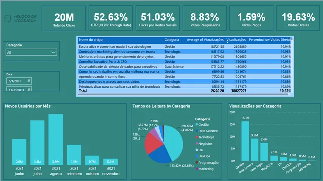Select row 'Observabilidade da ciência de dados para executivos'
This screenshot has width=323, height=181.
(x=184, y=67)
